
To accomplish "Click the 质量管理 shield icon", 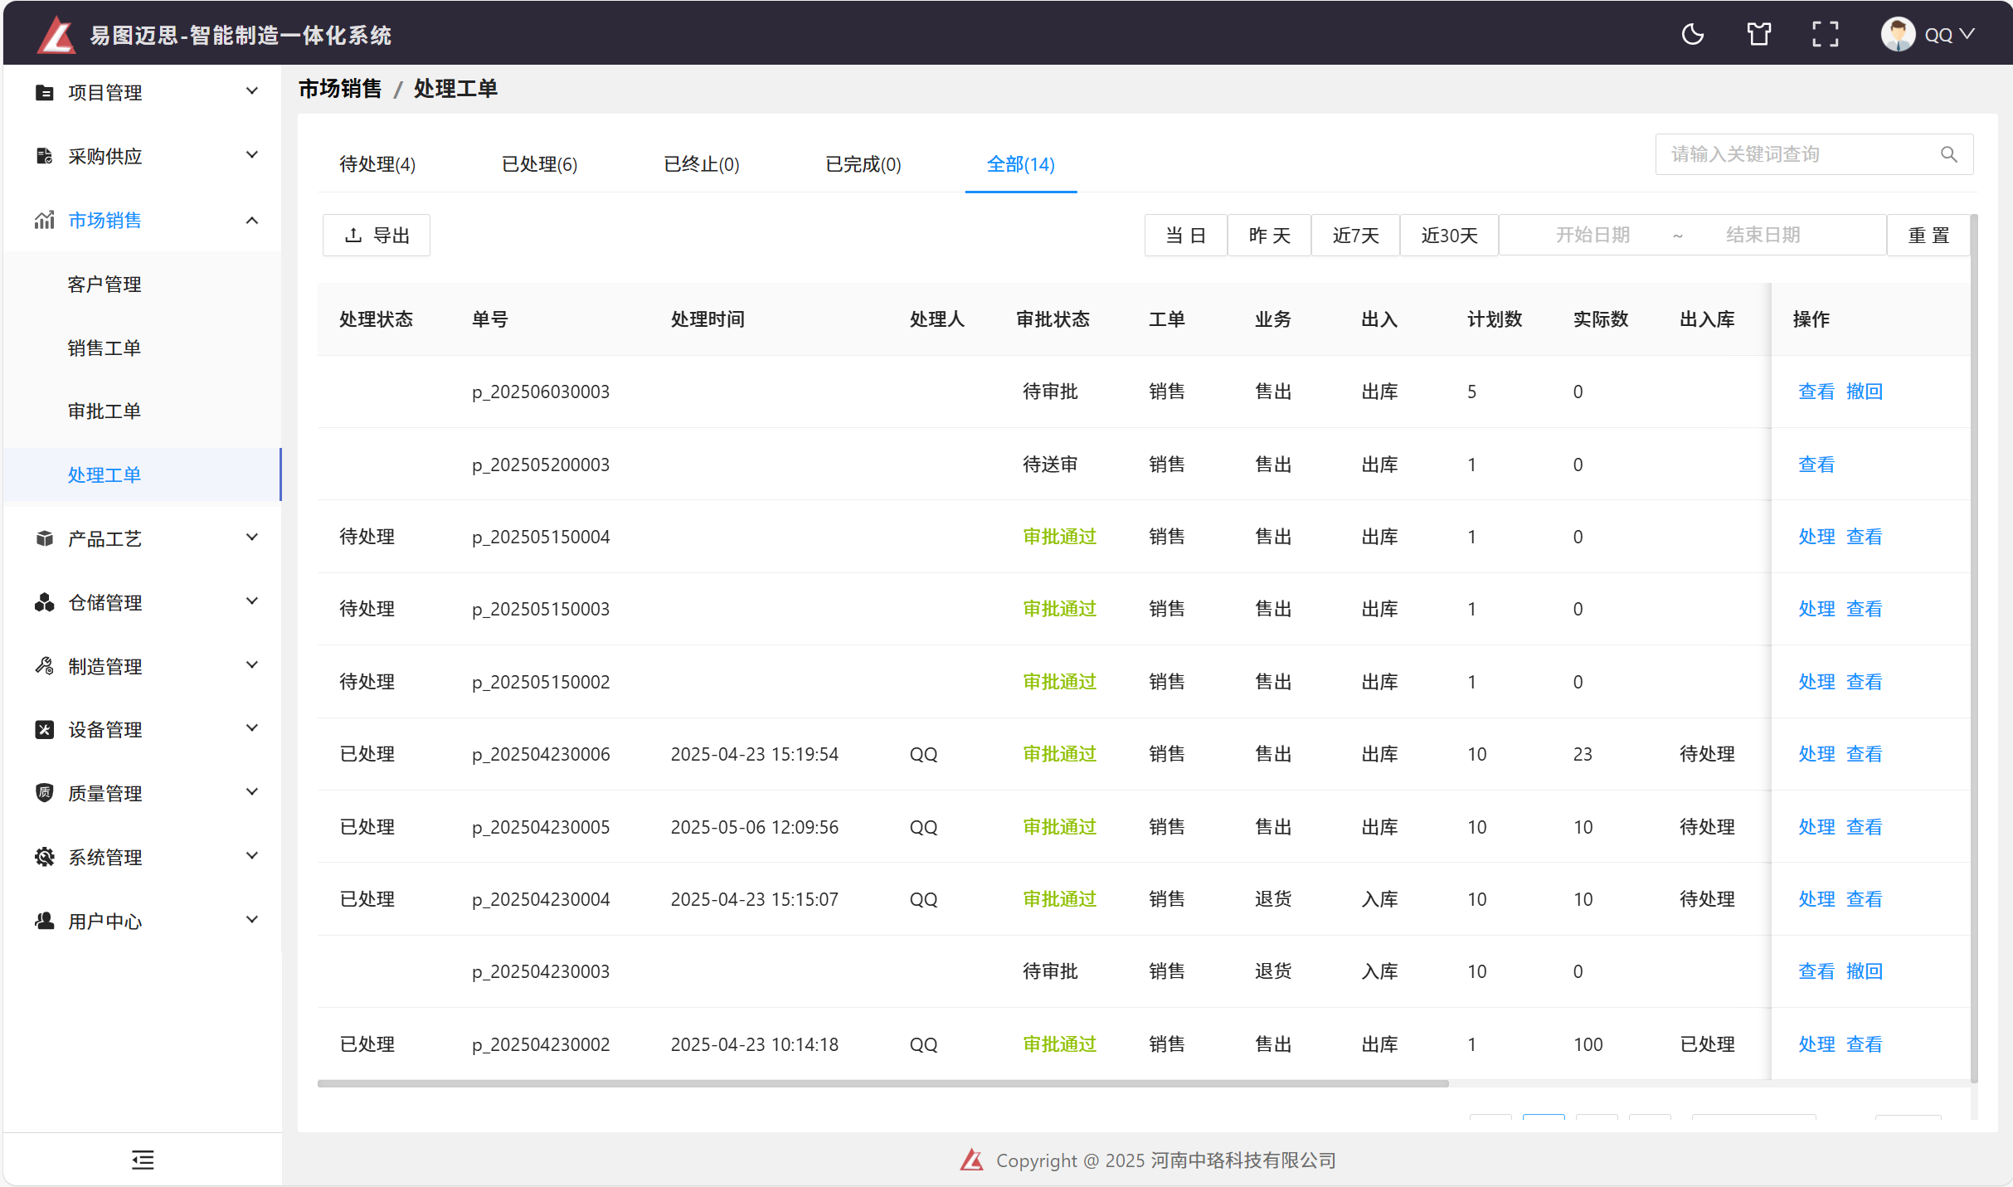I will point(45,793).
